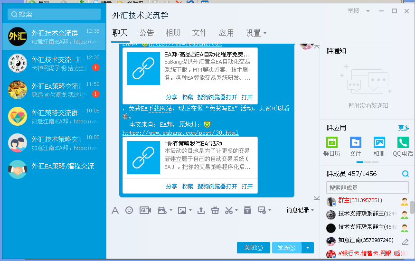This screenshot has width=415, height=261.
Task: Open the font formatting tool (A icon)
Action: (115, 211)
